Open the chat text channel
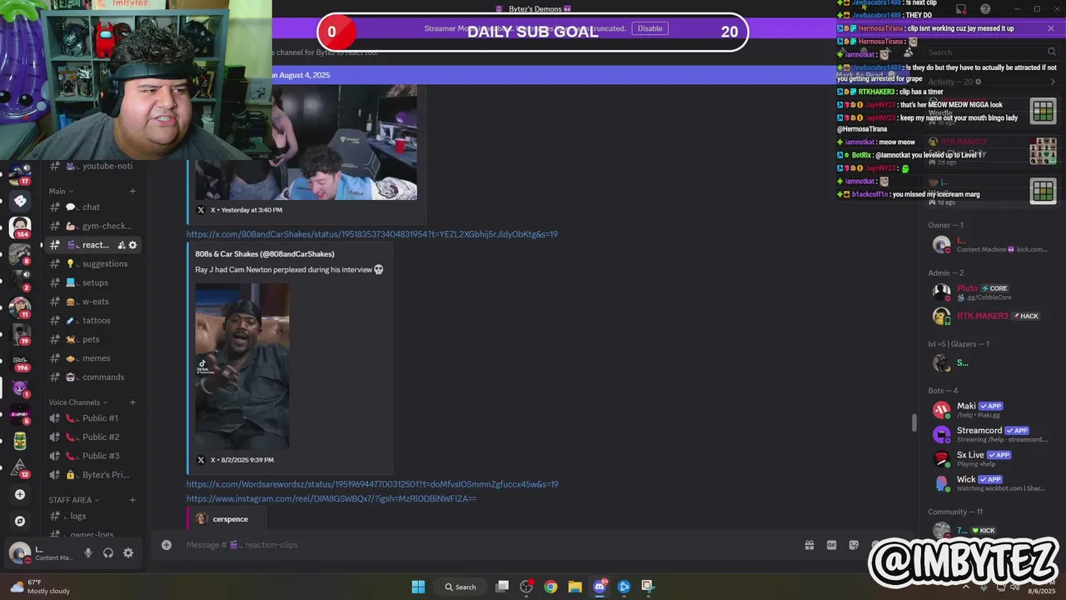 coord(92,207)
